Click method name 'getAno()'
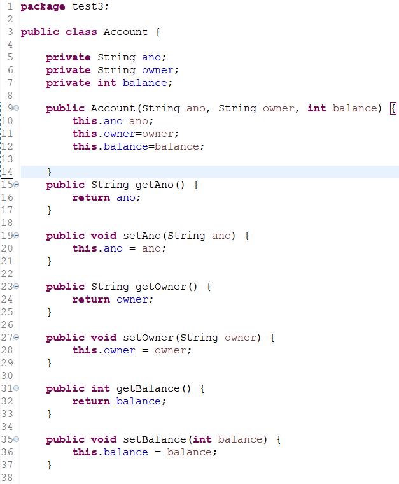This screenshot has height=484, width=399. [x=160, y=185]
